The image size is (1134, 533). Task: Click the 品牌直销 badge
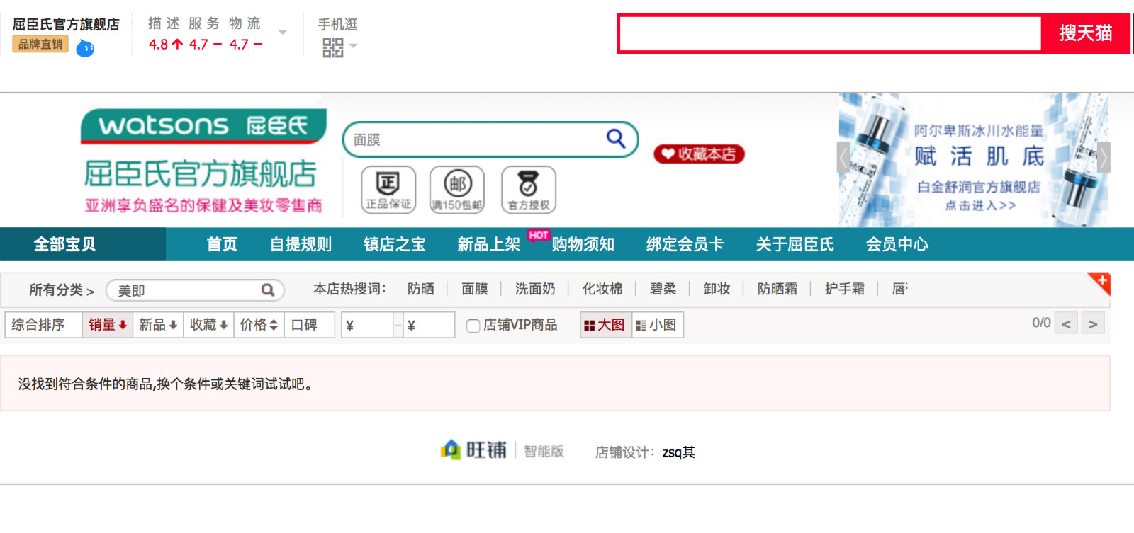coord(40,44)
